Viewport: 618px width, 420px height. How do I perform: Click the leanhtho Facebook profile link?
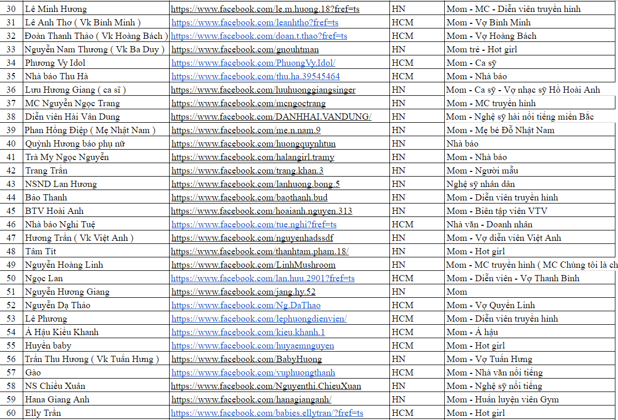pos(255,22)
